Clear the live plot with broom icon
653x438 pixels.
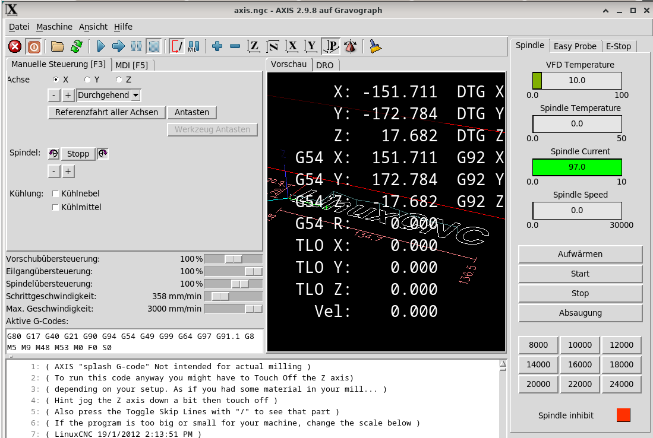coord(375,46)
